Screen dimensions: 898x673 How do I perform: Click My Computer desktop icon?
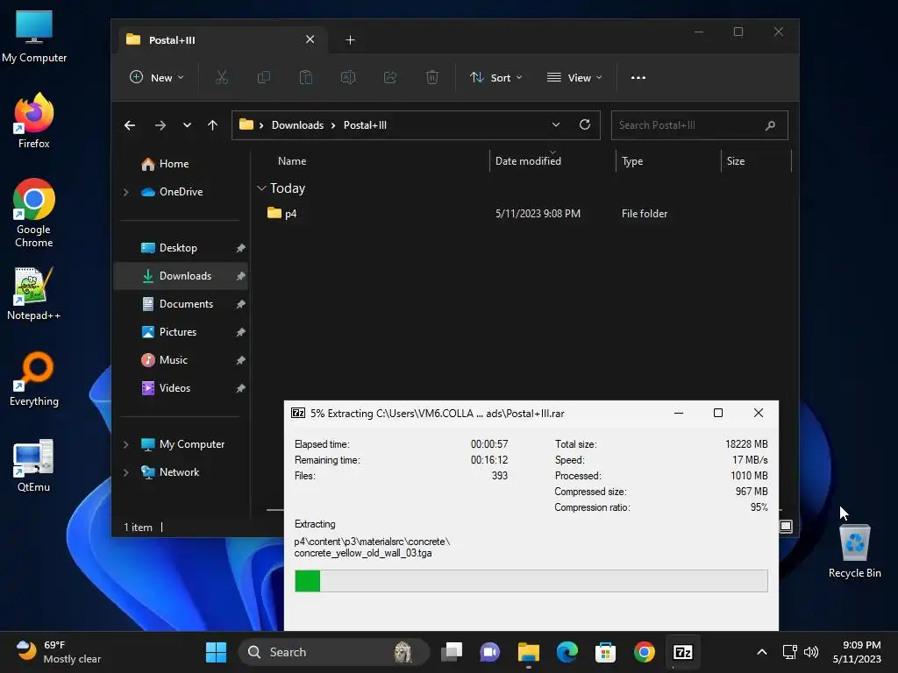point(34,37)
